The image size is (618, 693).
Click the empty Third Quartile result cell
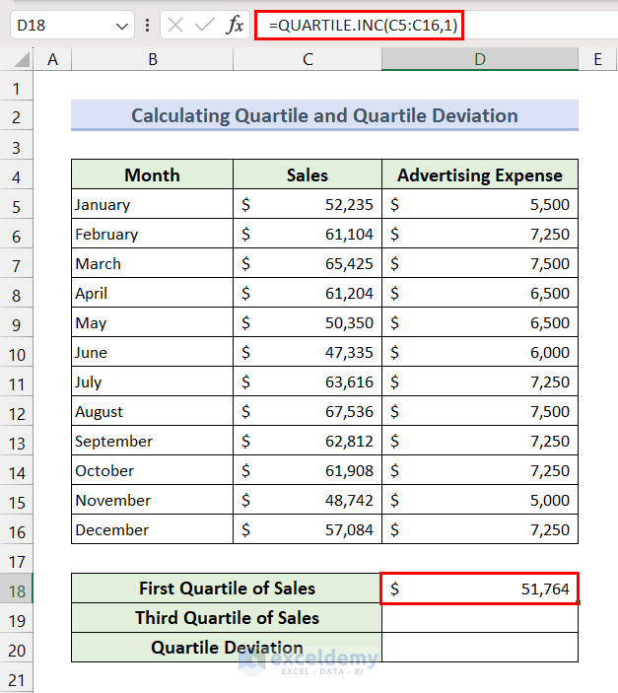(x=479, y=618)
